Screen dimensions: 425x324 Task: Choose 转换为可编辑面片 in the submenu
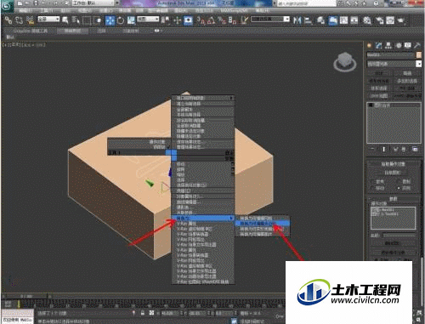coord(263,234)
